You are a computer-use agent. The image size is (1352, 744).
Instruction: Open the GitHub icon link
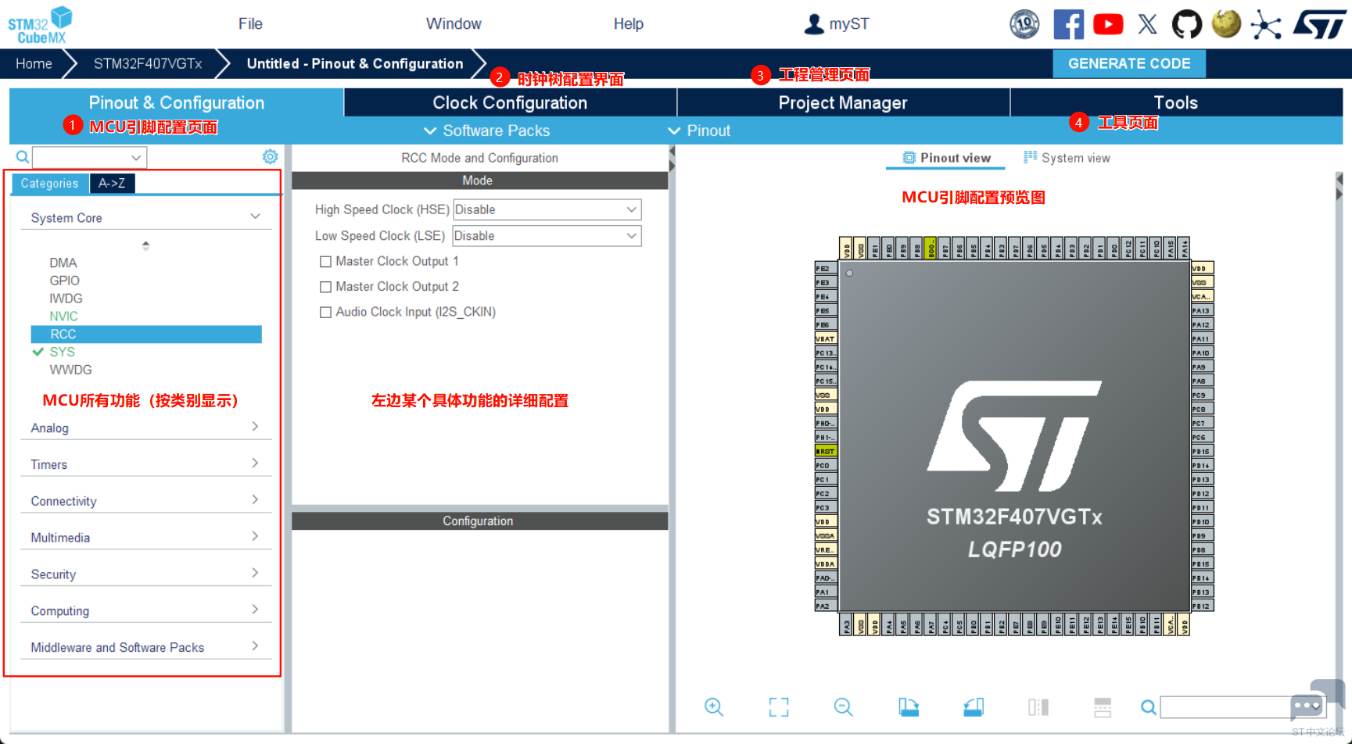coord(1186,24)
